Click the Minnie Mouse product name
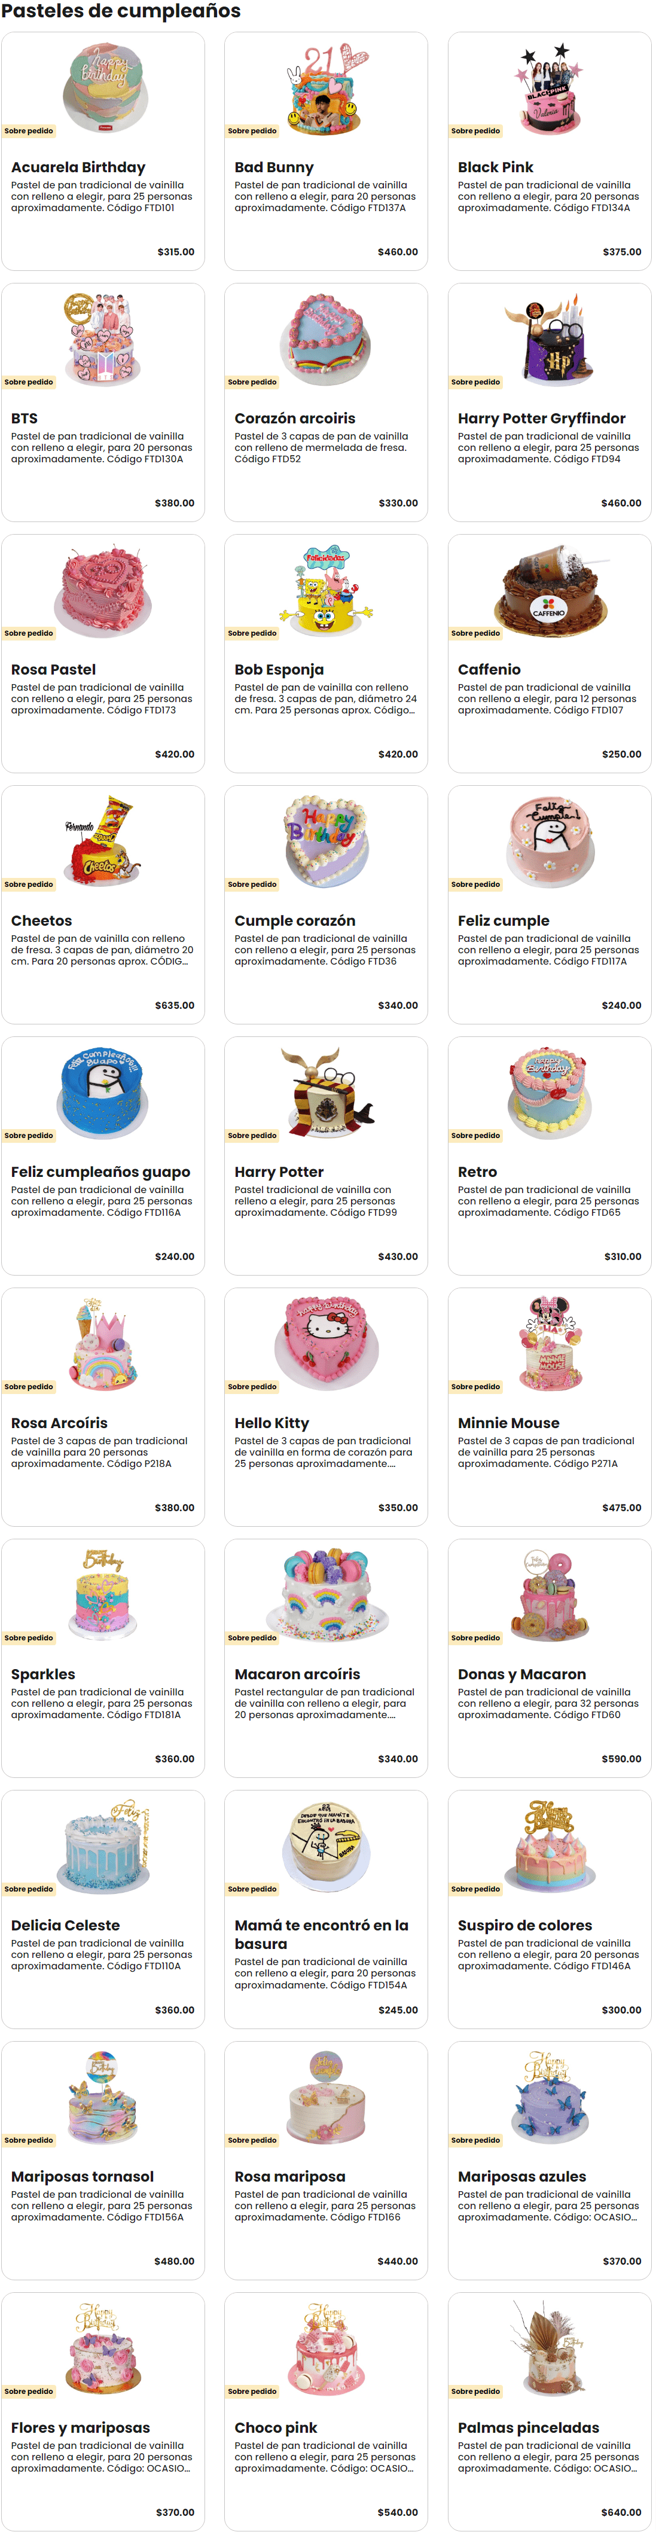 point(508,1423)
